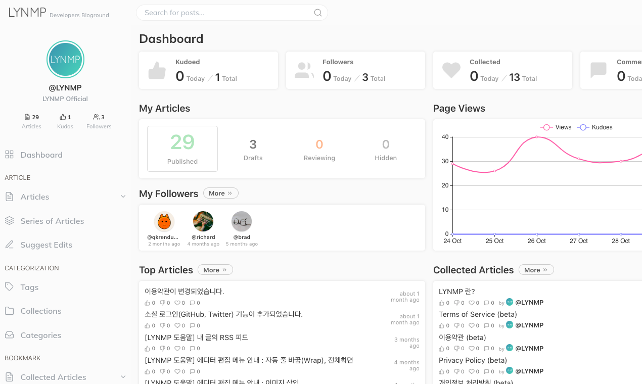Open the LYNMP logo home link

(27, 12)
